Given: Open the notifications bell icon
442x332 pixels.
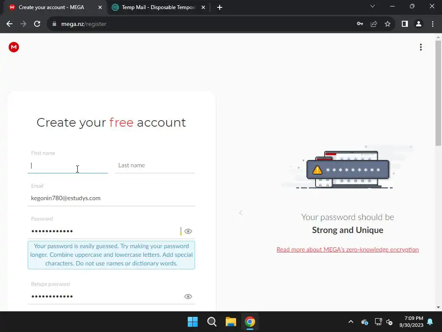Looking at the screenshot, I should pos(430,322).
